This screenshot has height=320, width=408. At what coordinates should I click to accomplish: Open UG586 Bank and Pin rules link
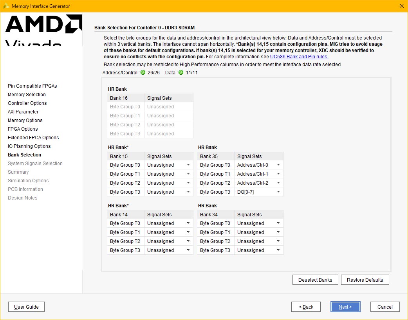[x=299, y=56]
